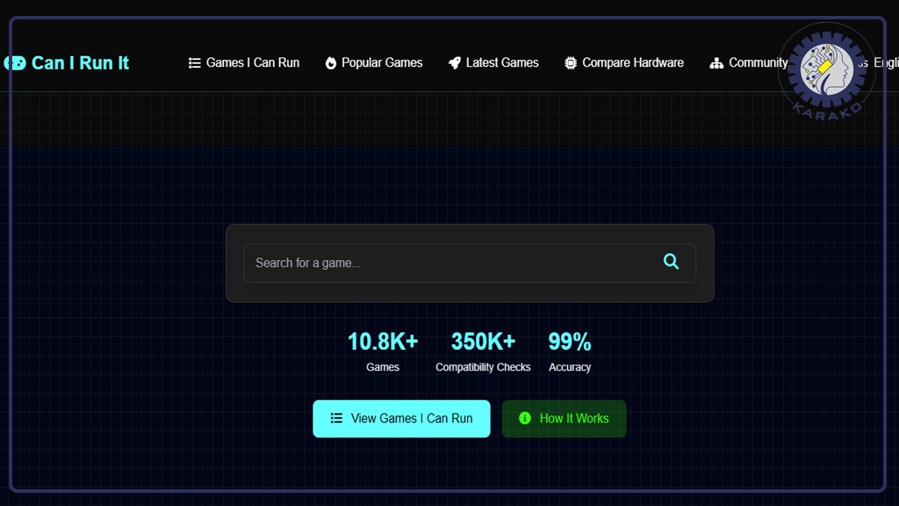Go to Latest Games
Viewport: 899px width, 506px height.
(493, 62)
